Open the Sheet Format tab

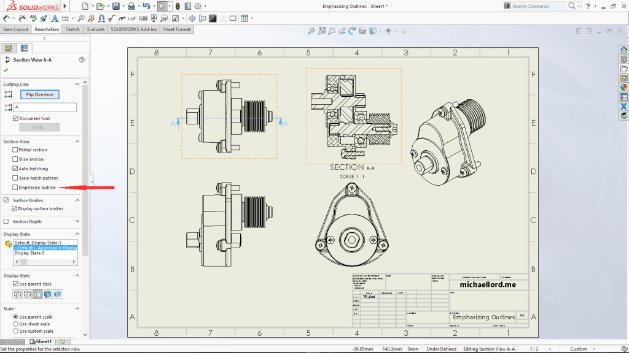point(176,29)
